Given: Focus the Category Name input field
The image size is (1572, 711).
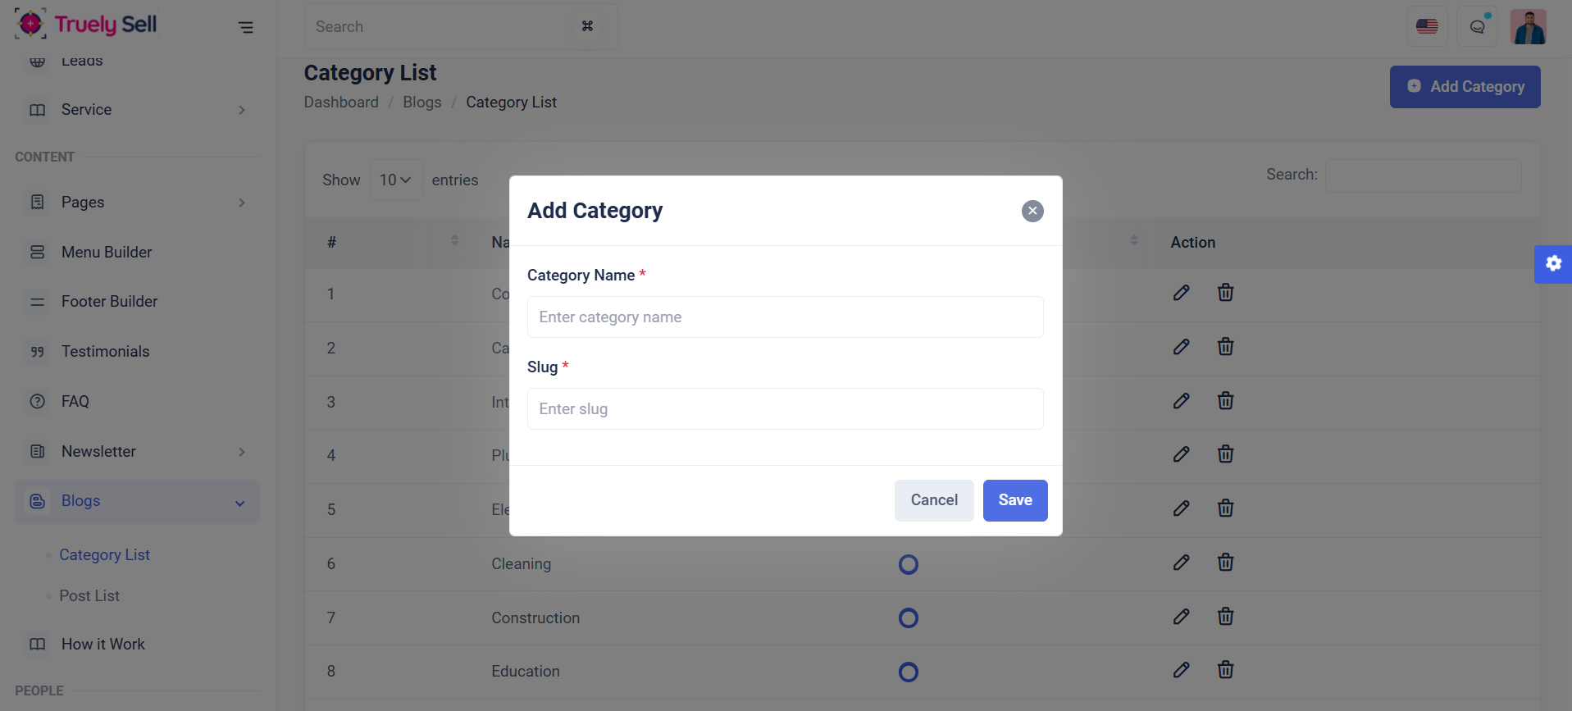Looking at the screenshot, I should [785, 317].
